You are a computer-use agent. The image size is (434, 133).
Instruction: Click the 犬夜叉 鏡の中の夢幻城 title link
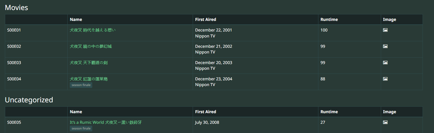click(91, 46)
